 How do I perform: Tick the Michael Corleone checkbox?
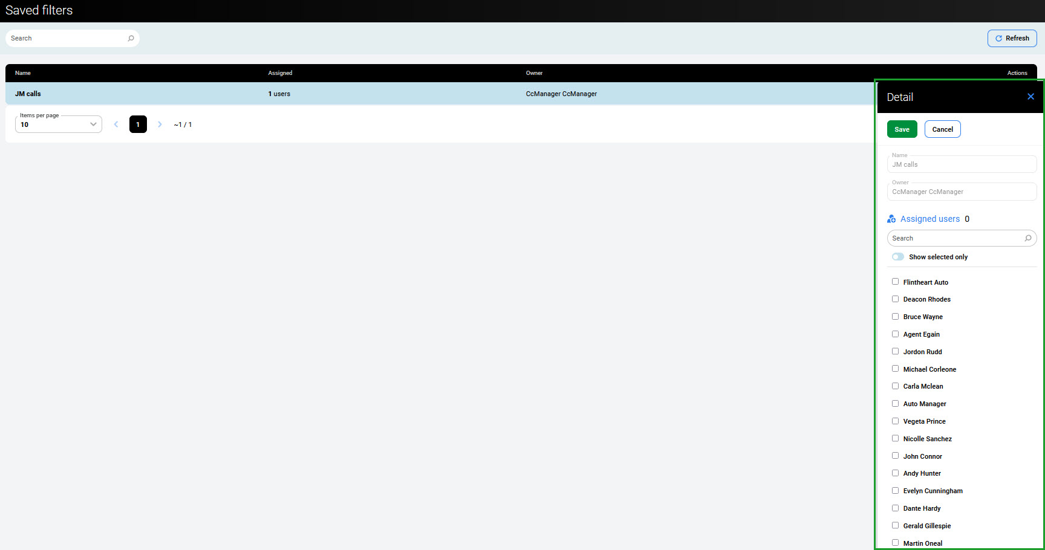coord(895,369)
